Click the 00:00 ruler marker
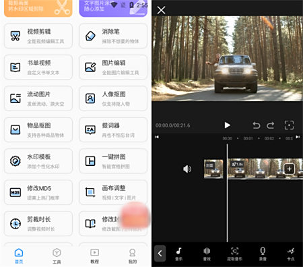 pos(227,138)
